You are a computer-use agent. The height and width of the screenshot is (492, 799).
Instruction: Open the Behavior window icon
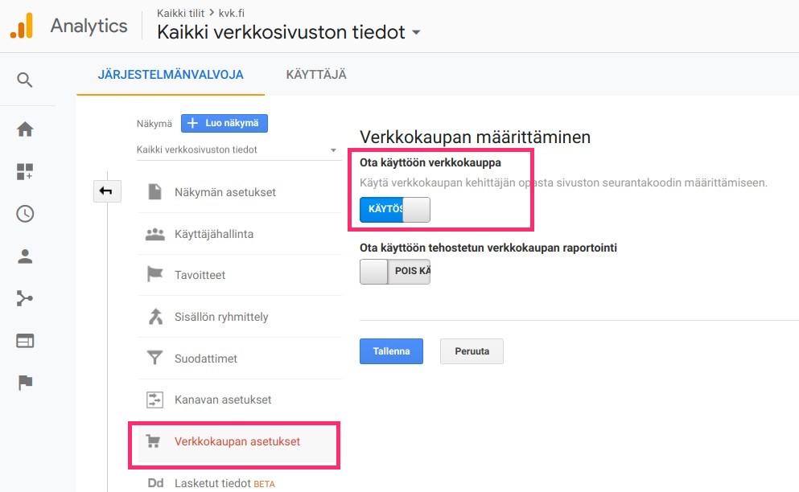click(25, 341)
